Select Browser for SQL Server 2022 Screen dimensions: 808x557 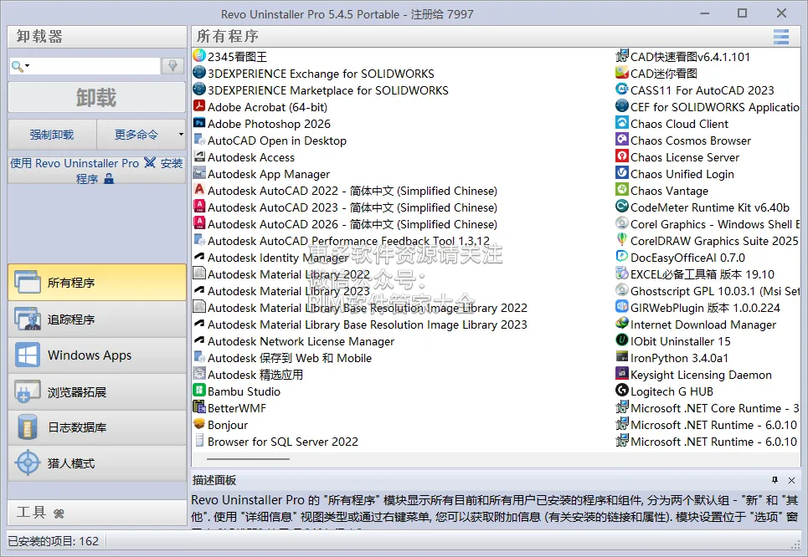pos(275,442)
